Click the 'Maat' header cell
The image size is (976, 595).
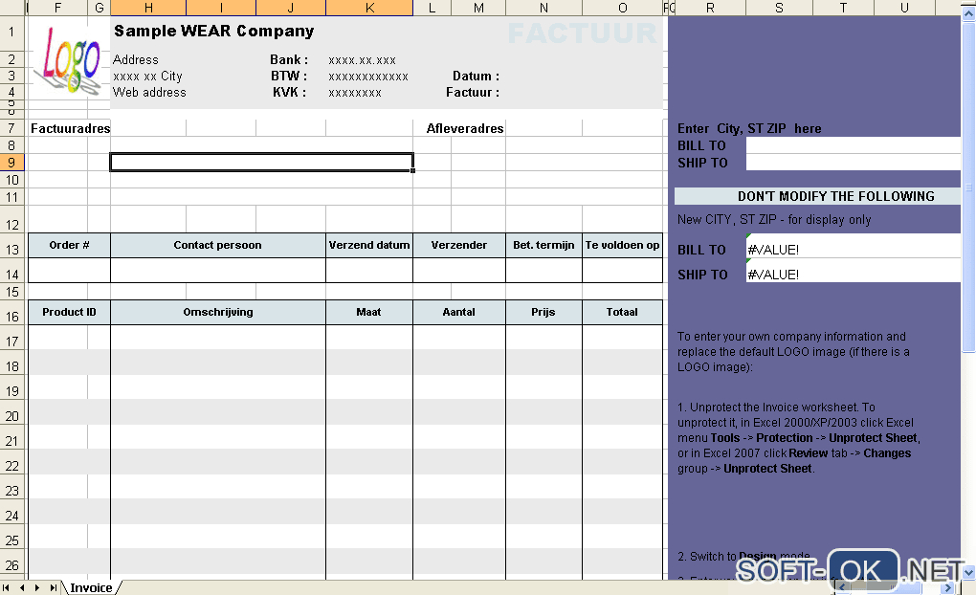[x=369, y=313]
